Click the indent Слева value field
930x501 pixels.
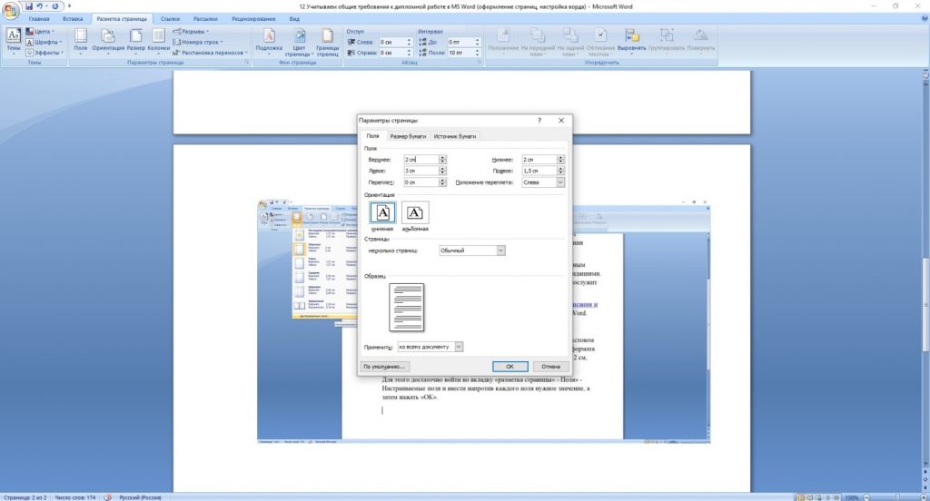click(391, 42)
